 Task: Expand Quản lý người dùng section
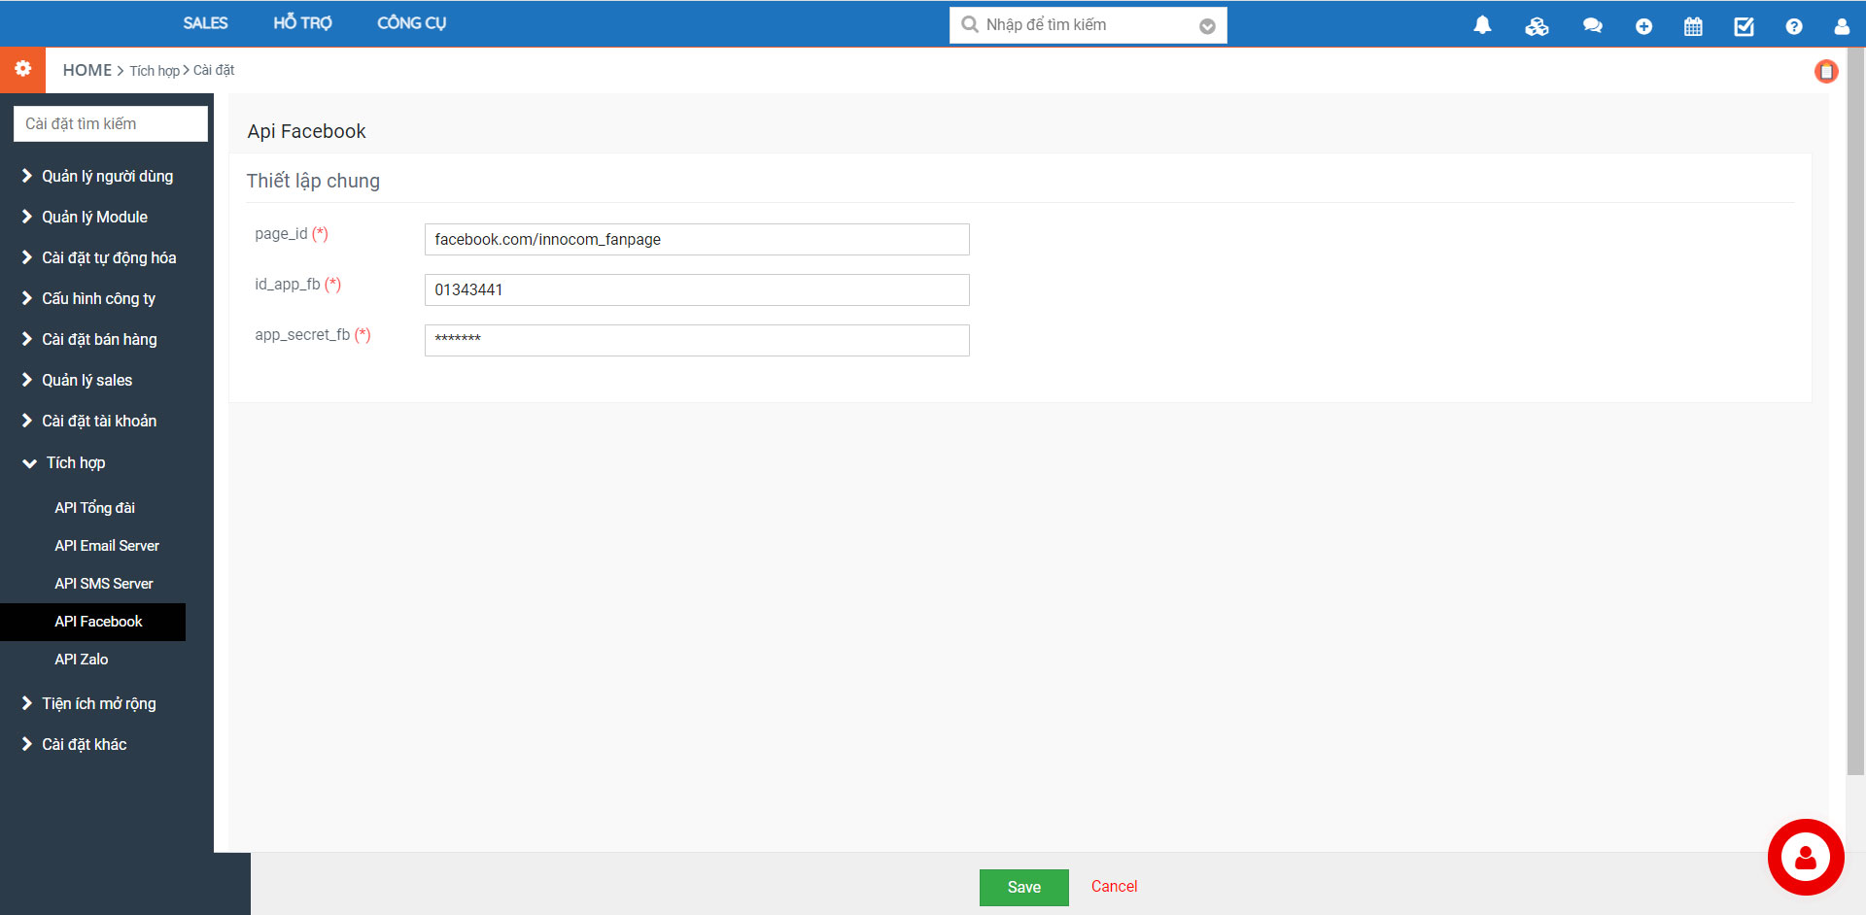point(97,176)
